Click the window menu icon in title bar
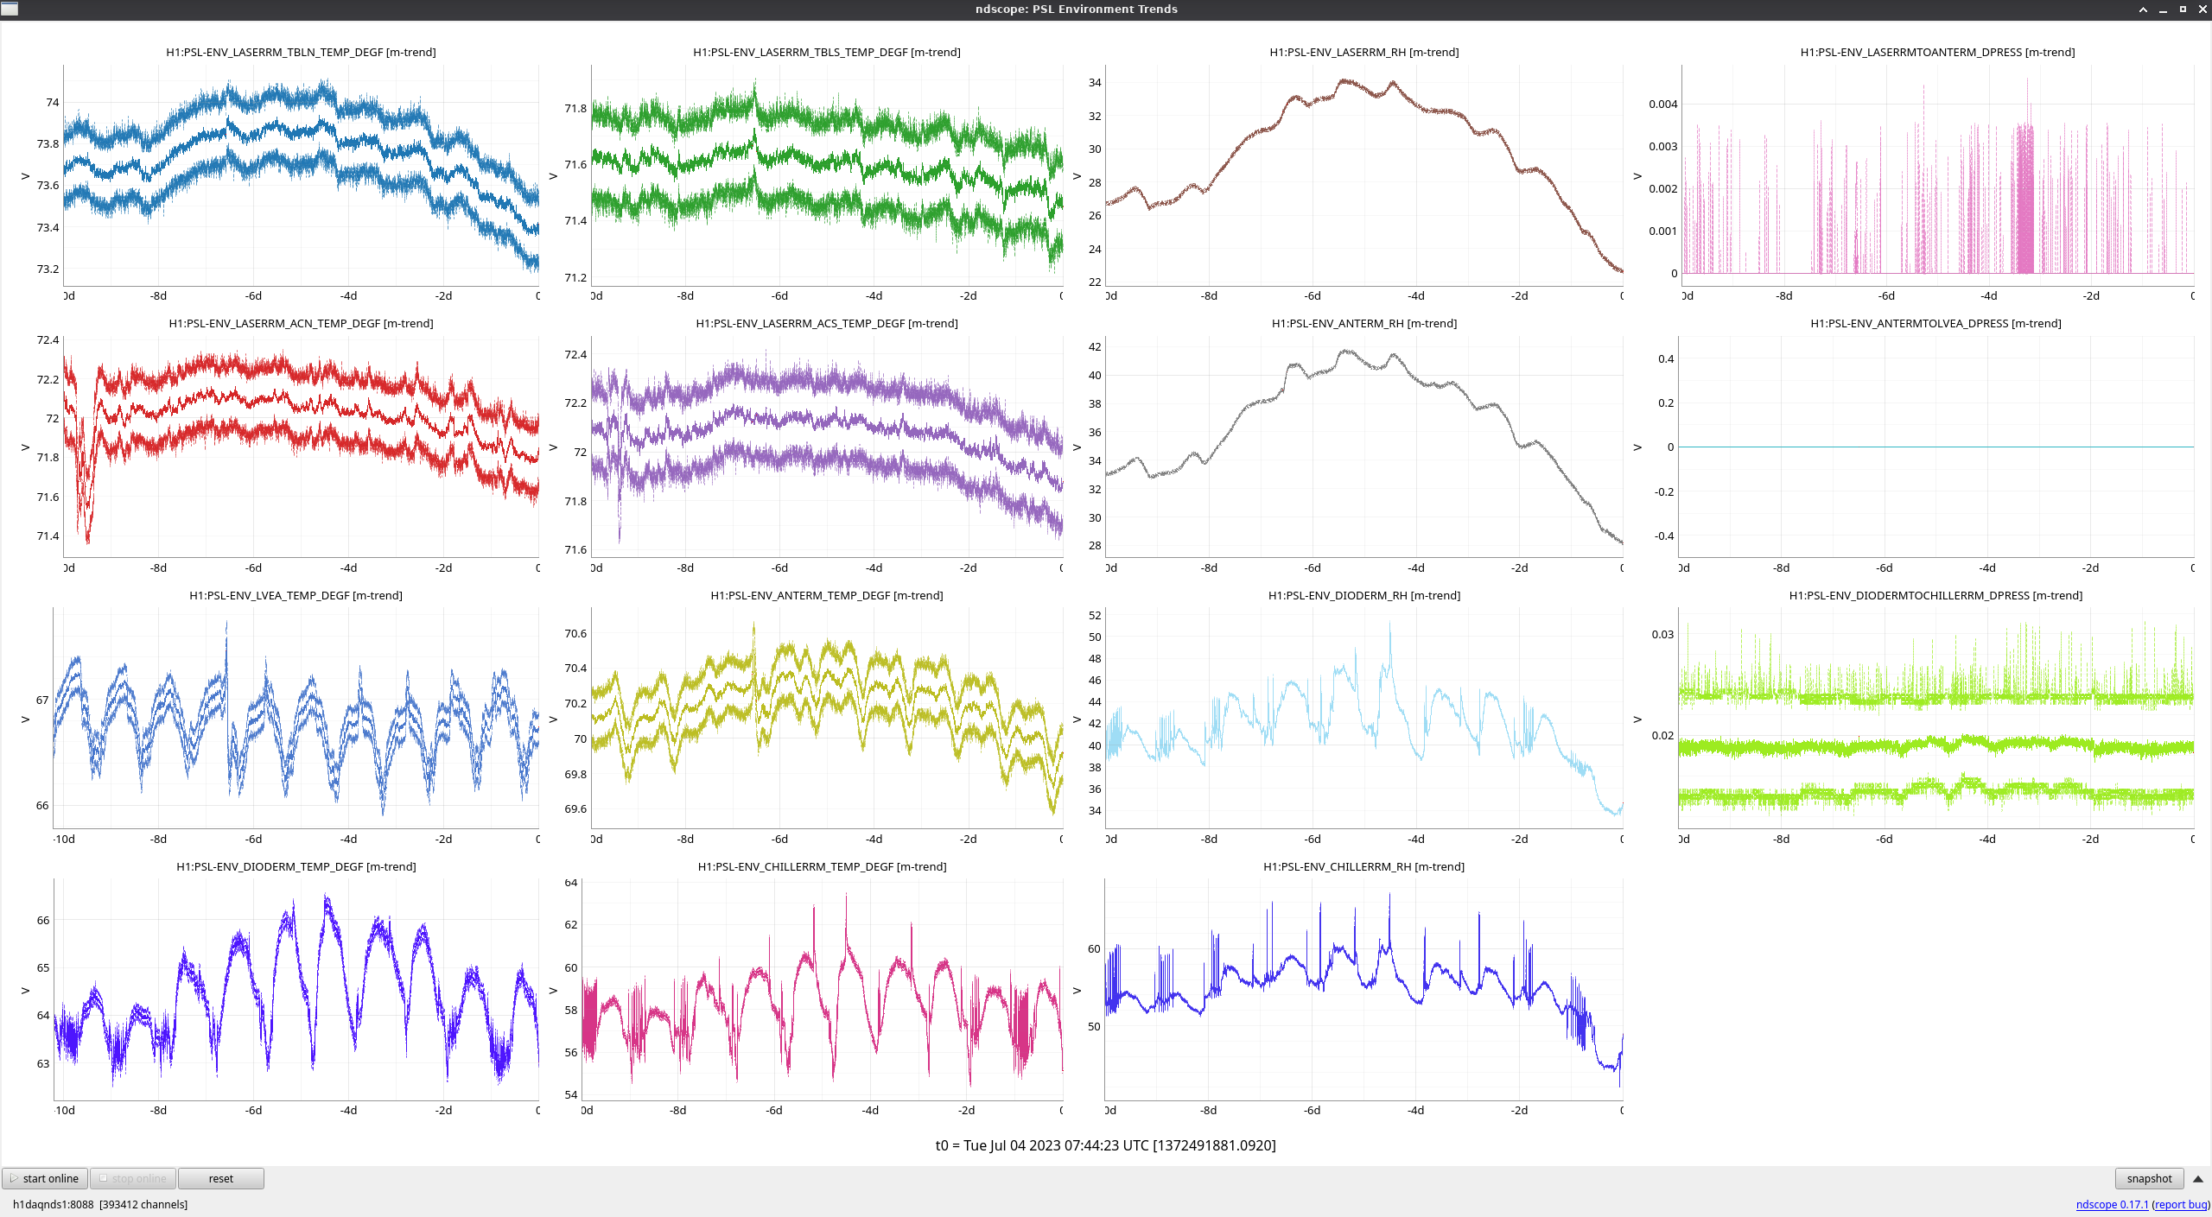Image resolution: width=2212 pixels, height=1217 pixels. [10, 9]
